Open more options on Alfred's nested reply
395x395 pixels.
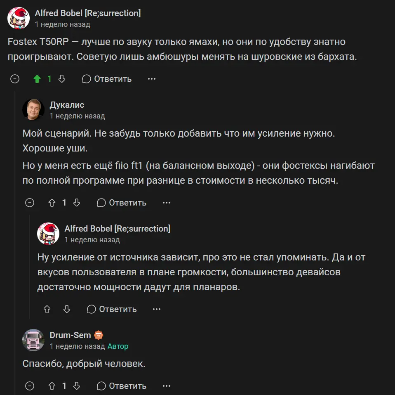(157, 309)
